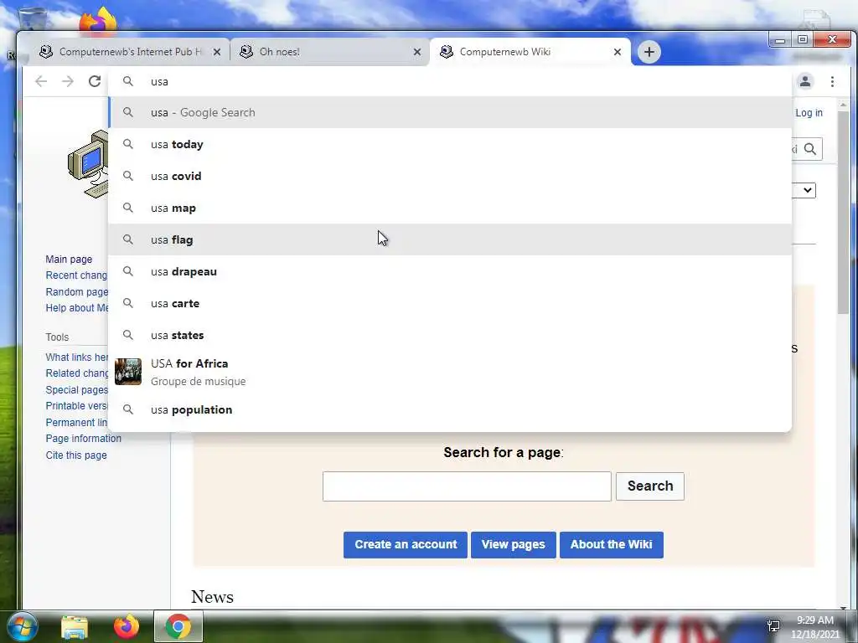Open Recent changes in sidebar
The image size is (858, 643).
click(76, 275)
